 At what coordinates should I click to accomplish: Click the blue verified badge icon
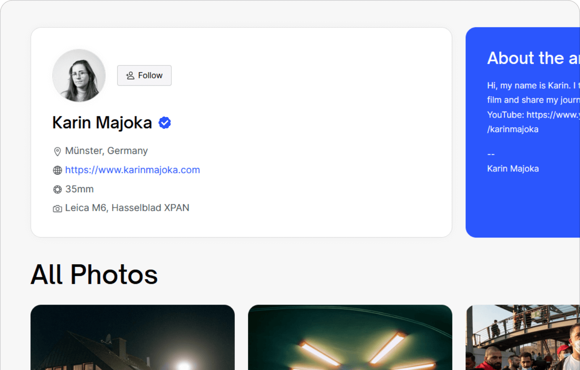165,123
